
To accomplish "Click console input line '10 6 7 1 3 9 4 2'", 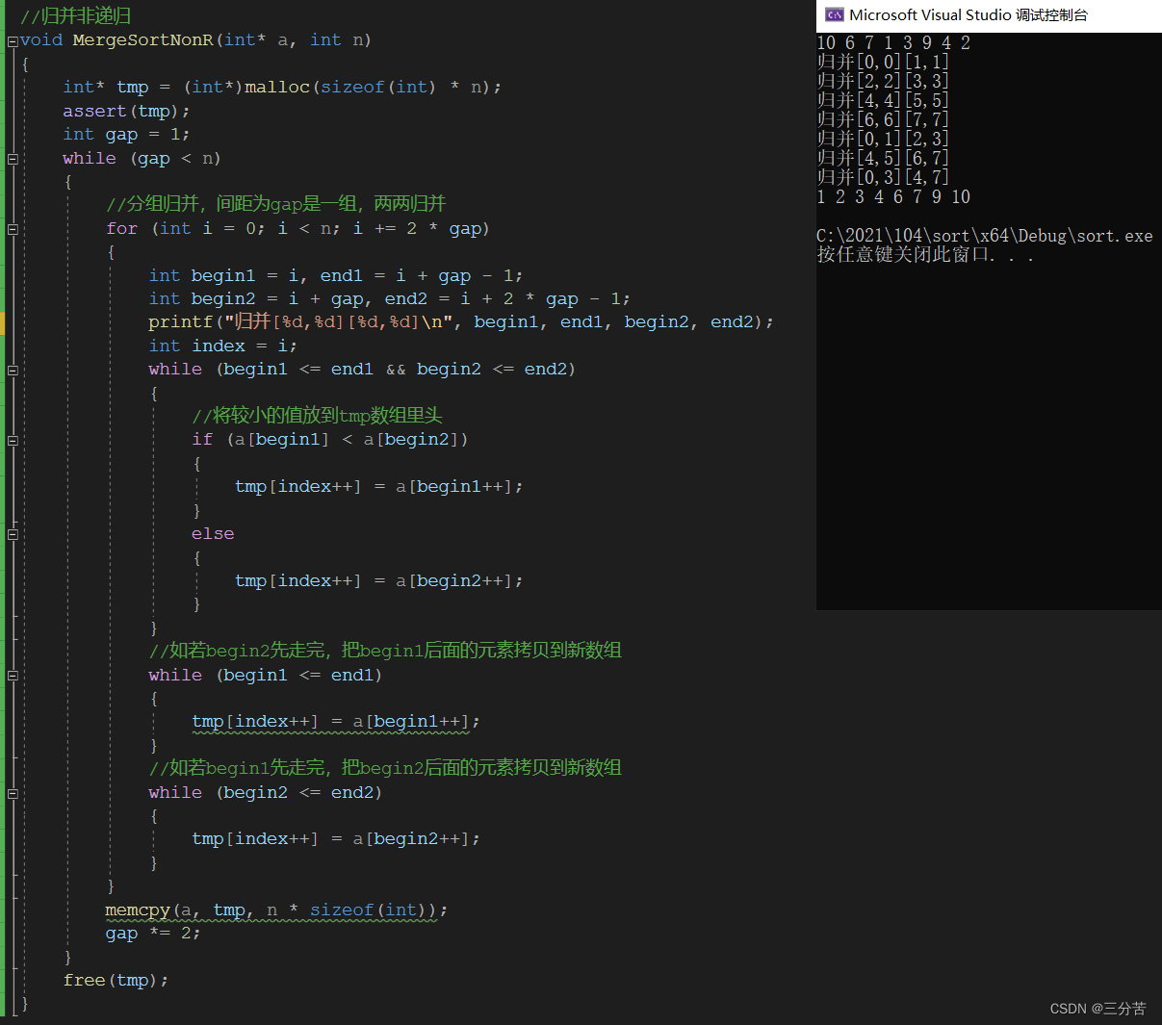I will click(893, 42).
